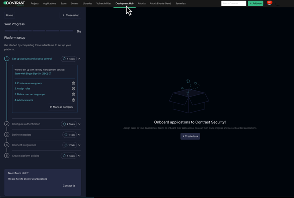
Task: Click help icon next to Create resource groups
Action: (73, 83)
